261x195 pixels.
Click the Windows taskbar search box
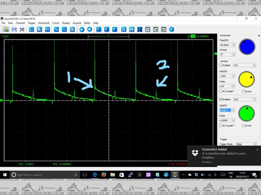41,175
